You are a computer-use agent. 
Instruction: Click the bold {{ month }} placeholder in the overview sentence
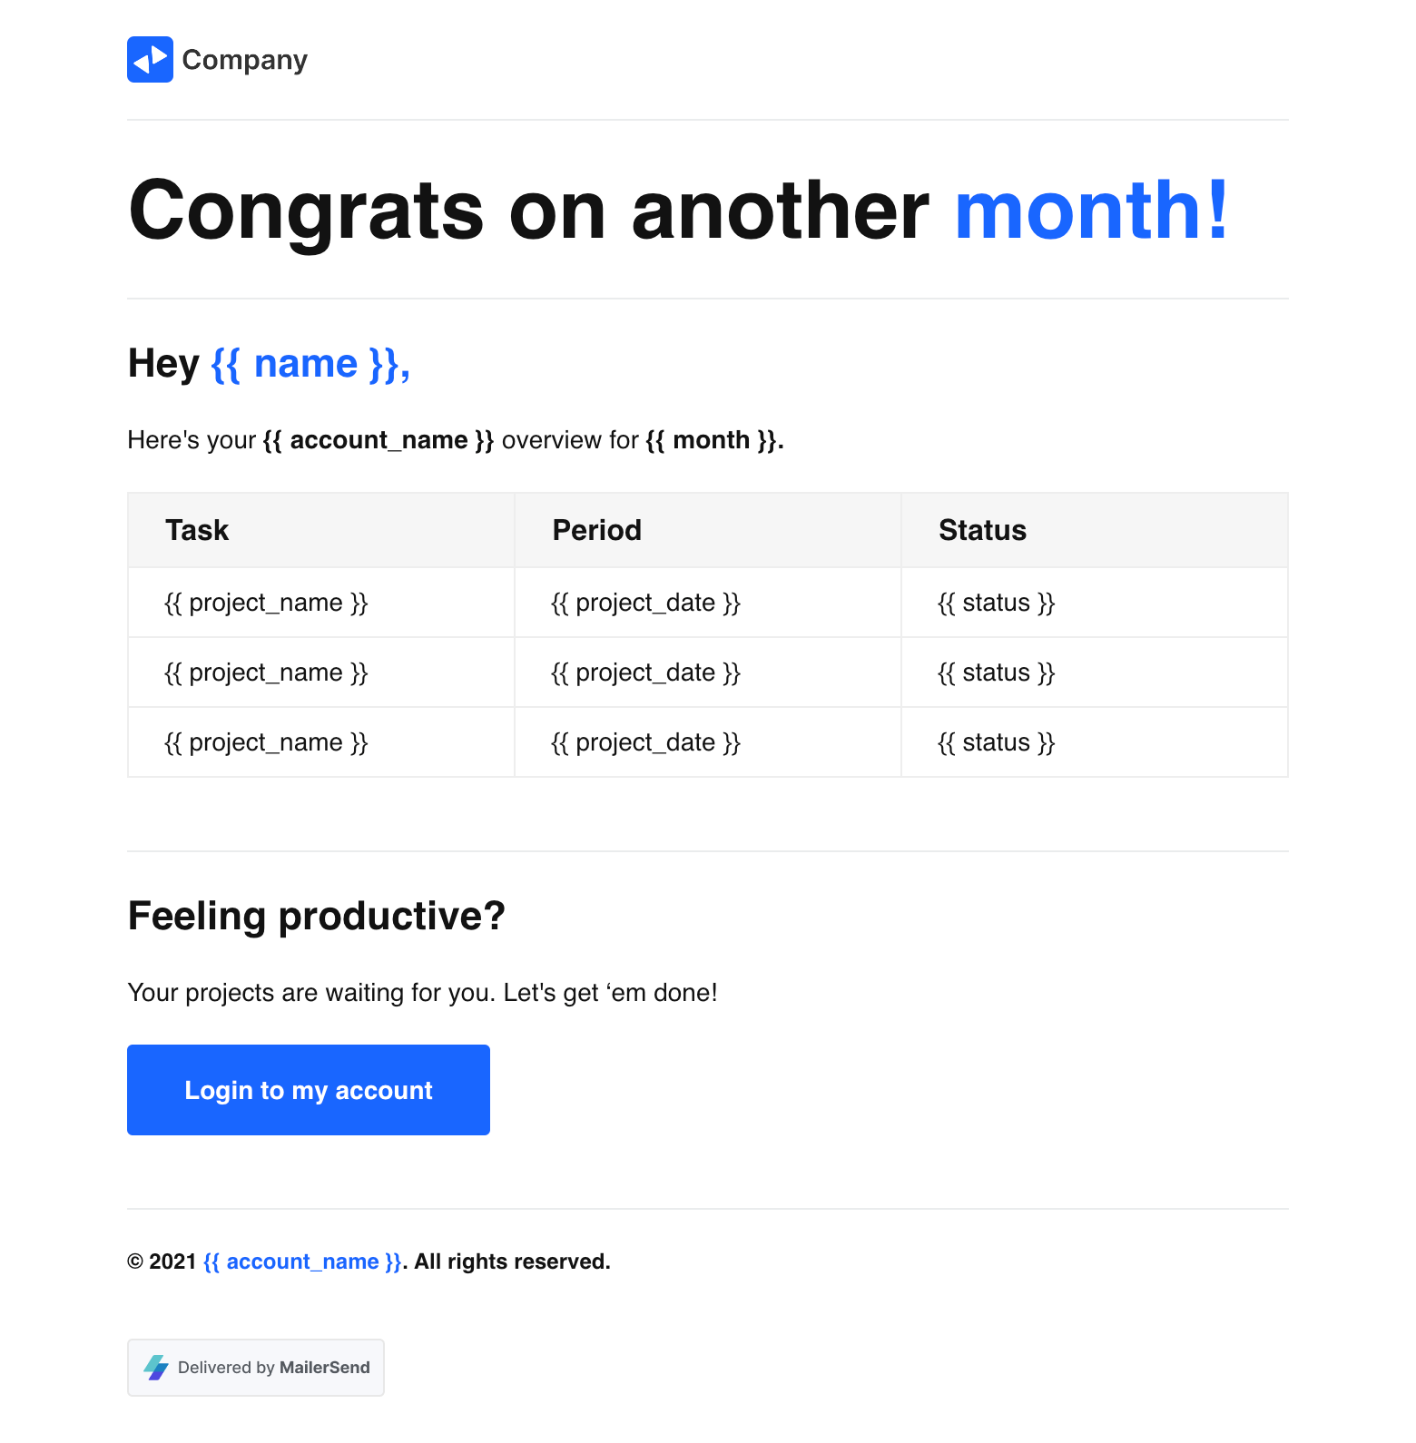coord(713,440)
